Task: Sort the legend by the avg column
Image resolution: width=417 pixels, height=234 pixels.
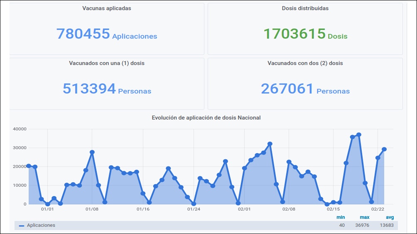Action: tap(390, 217)
